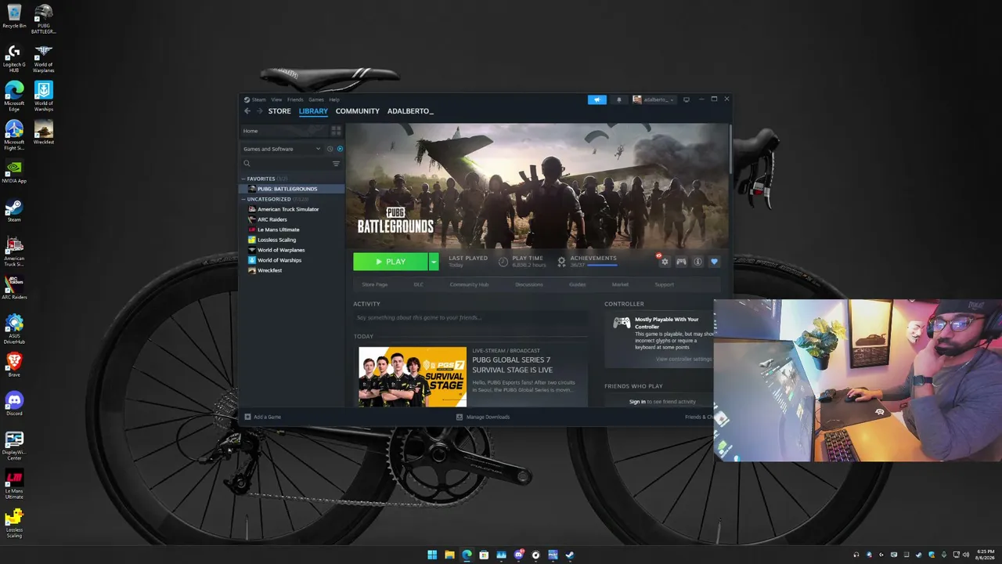1002x564 pixels.
Task: Click Sign in for friend activity
Action: pos(637,402)
